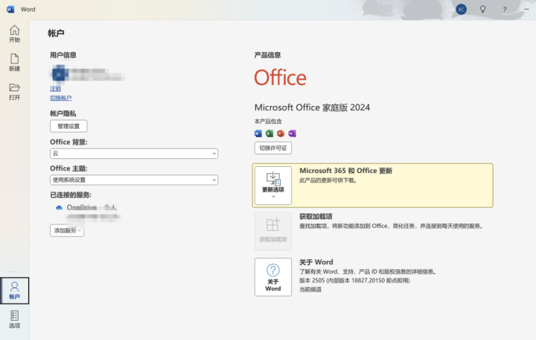Click the OneNote product icon under 本产品包含

(292, 133)
